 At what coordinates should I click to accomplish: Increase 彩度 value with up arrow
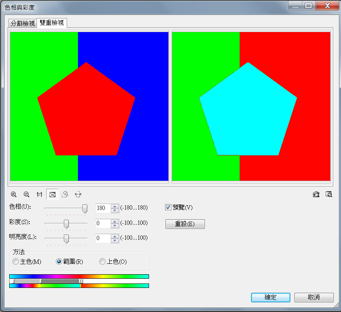[114, 222]
